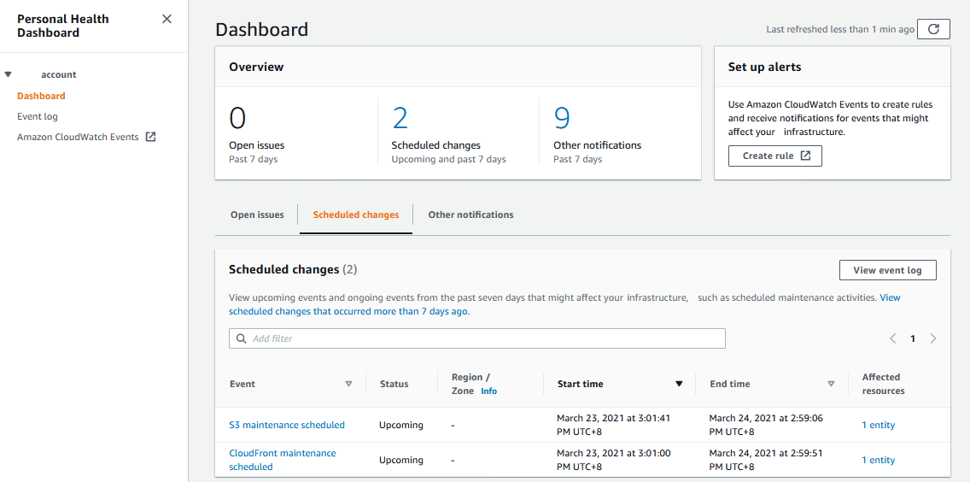970x482 pixels.
Task: Click the Set up alerts heading
Action: click(x=764, y=67)
